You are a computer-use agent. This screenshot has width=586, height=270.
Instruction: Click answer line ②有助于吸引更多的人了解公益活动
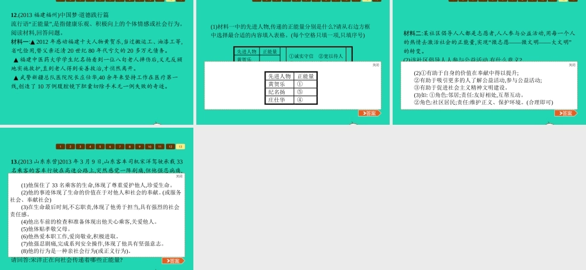click(x=478, y=80)
